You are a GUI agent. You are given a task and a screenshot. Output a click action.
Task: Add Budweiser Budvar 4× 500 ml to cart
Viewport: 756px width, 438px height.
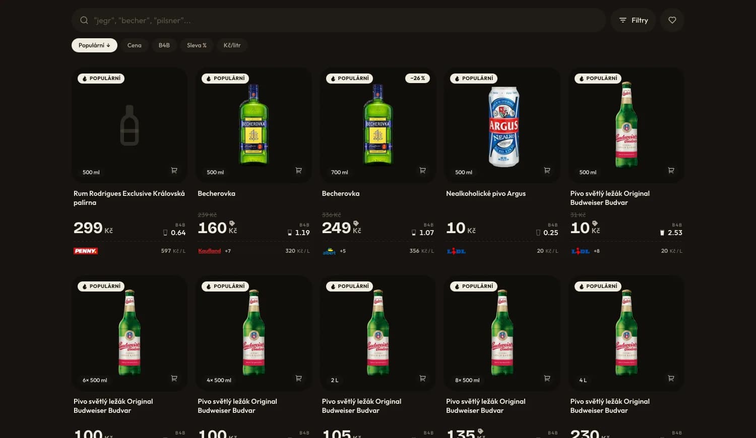point(298,379)
